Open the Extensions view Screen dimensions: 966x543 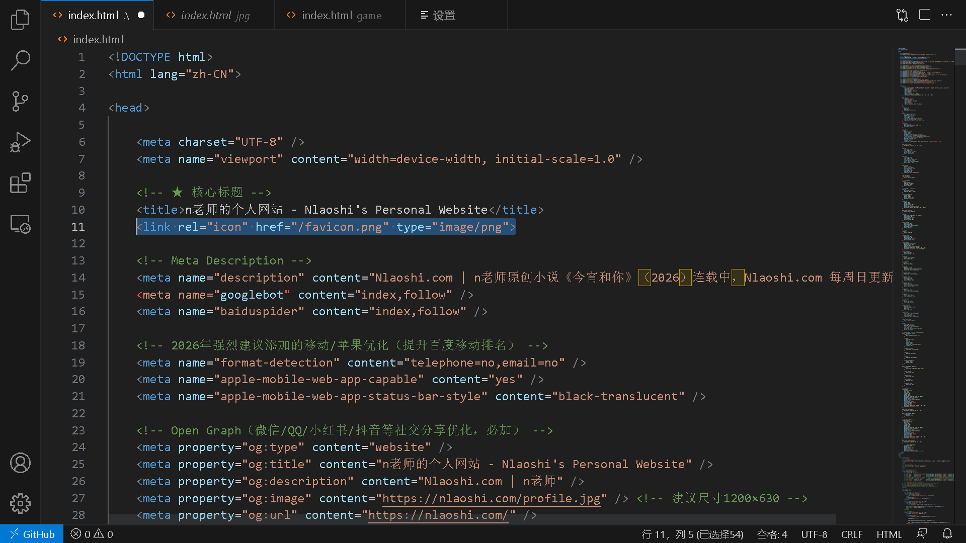[x=20, y=183]
